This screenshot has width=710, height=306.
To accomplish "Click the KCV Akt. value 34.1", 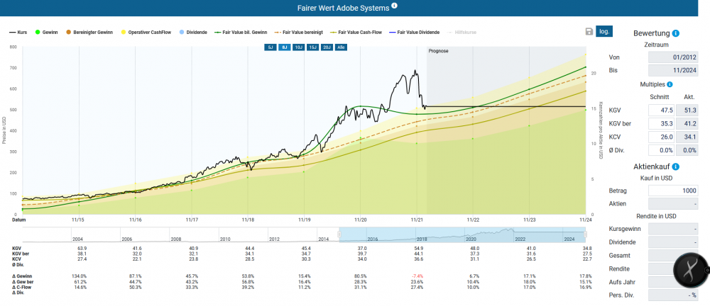I will point(687,137).
